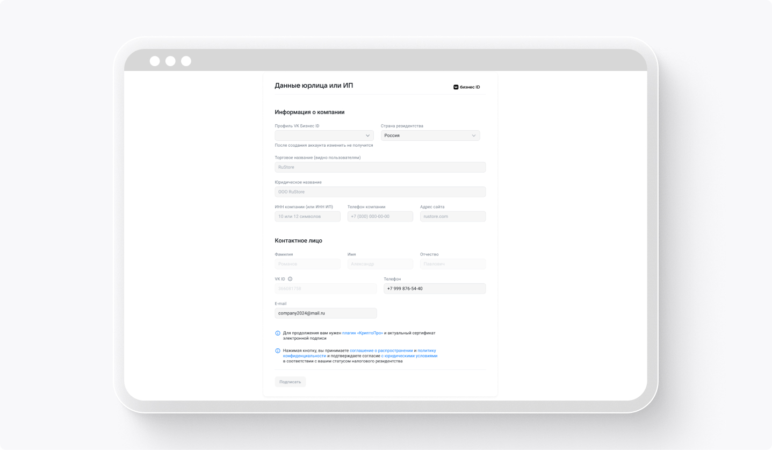Focus the Торговое название field showing RuStore

pos(380,167)
